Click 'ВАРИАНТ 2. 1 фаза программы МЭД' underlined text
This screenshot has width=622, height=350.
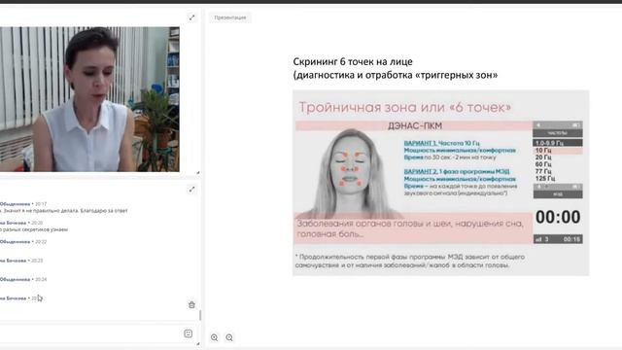tap(457, 171)
